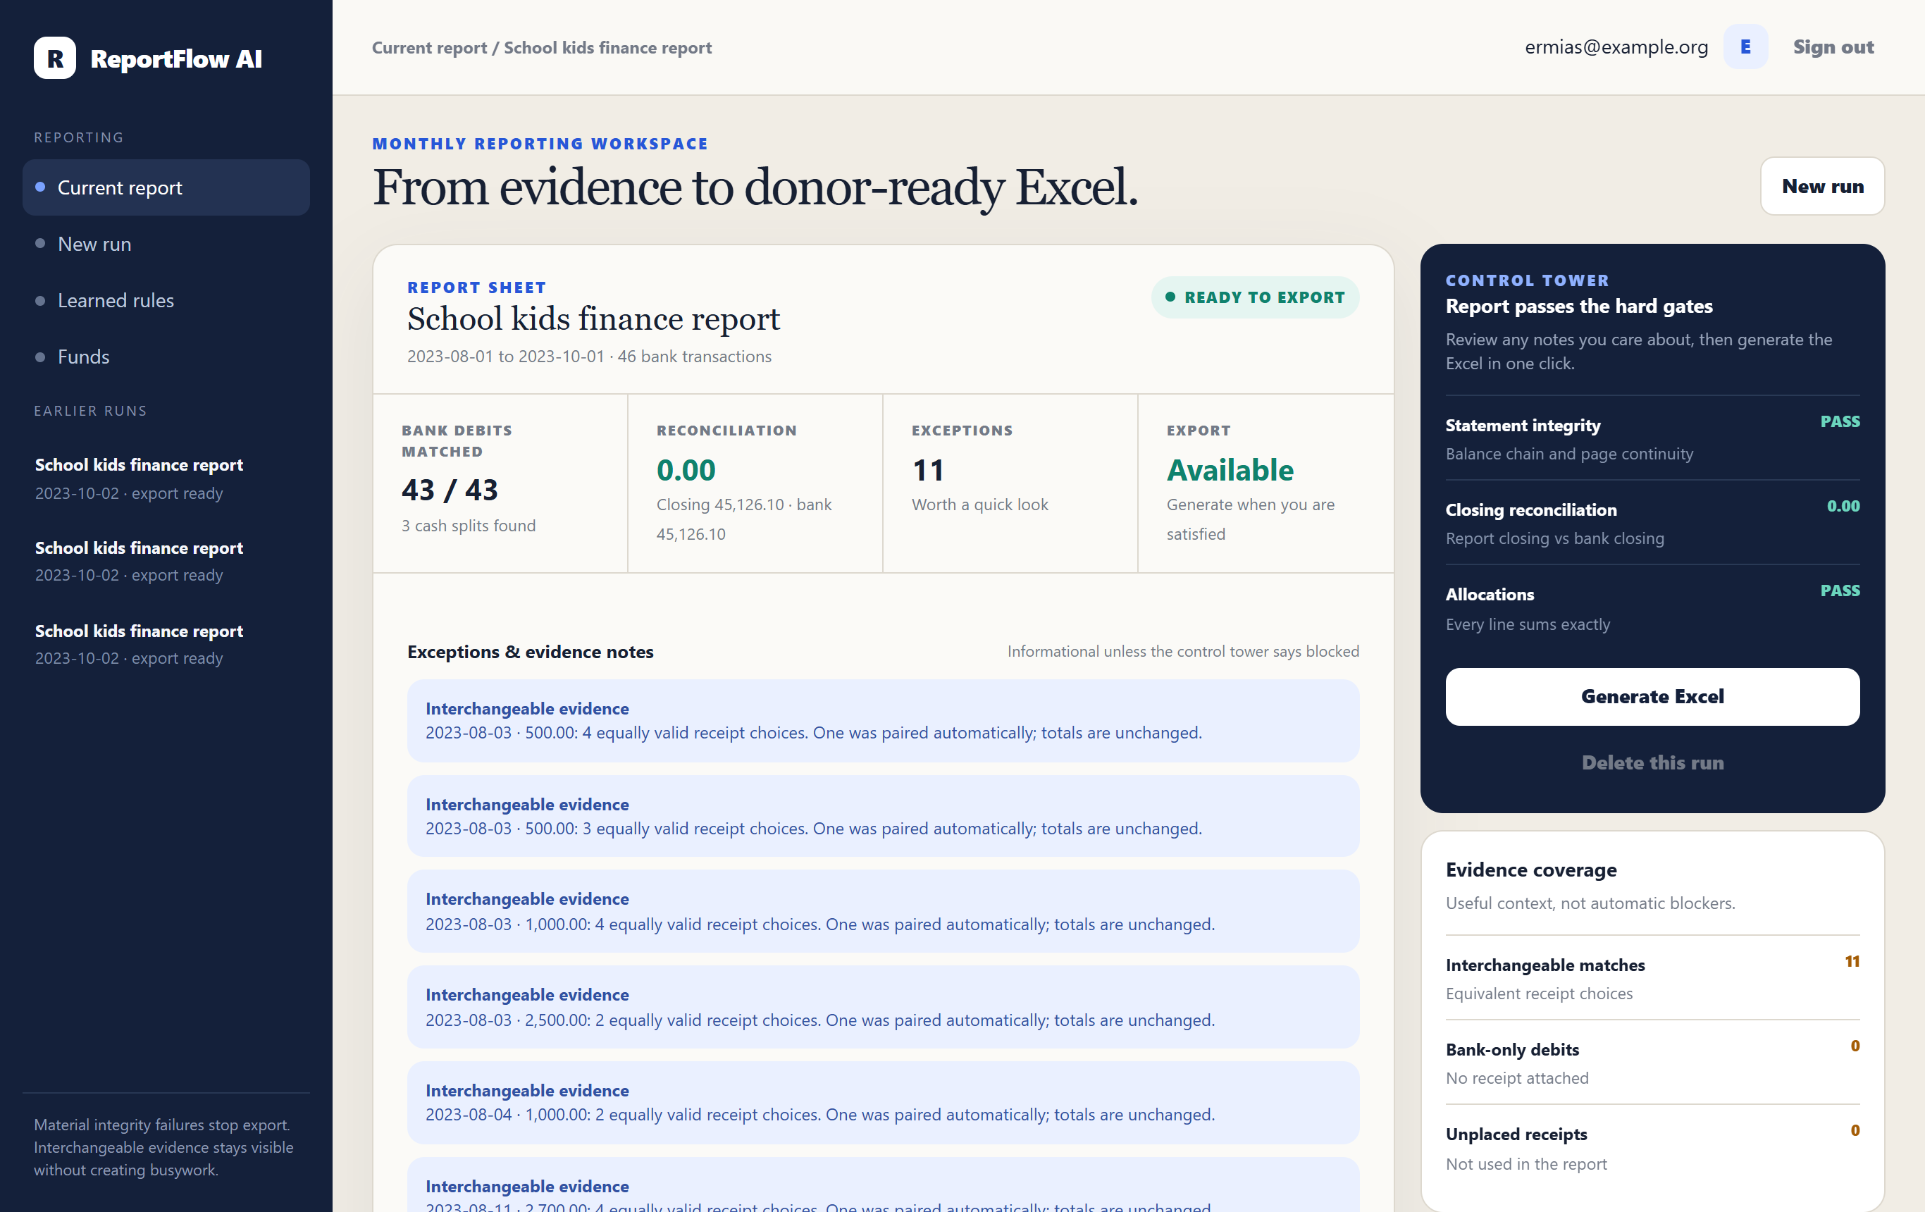Click Report passes the hard gates heading
The width and height of the screenshot is (1925, 1212).
[1579, 307]
